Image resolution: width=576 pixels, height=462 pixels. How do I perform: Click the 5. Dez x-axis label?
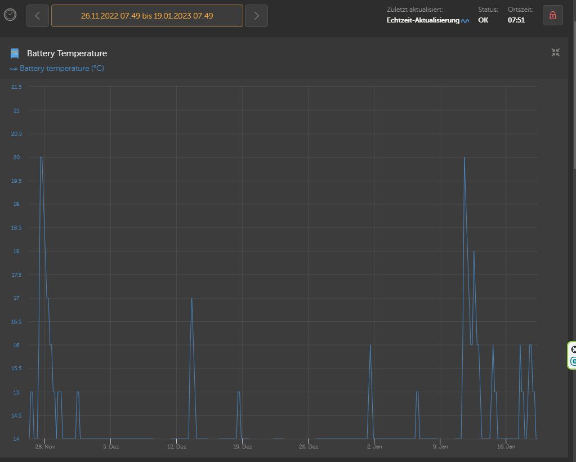(x=111, y=447)
